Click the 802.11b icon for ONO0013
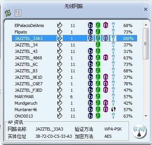 90,116
